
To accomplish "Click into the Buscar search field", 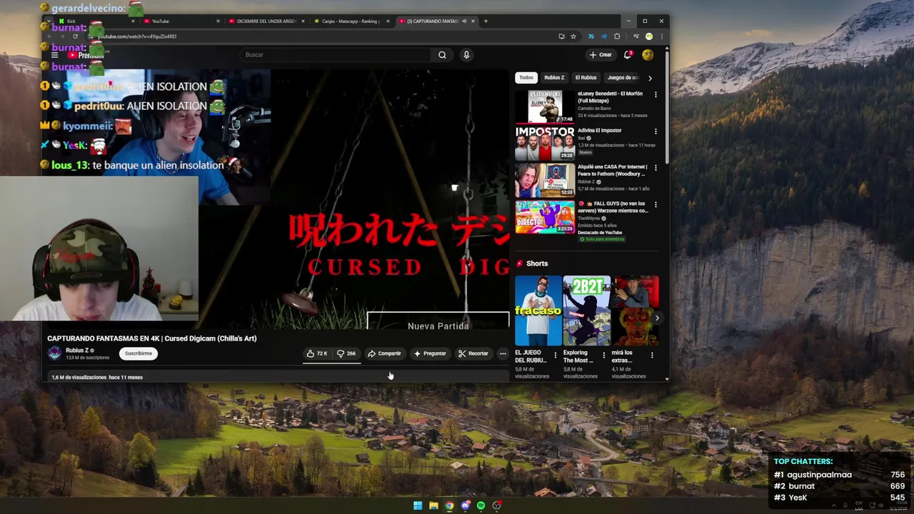I will (336, 55).
